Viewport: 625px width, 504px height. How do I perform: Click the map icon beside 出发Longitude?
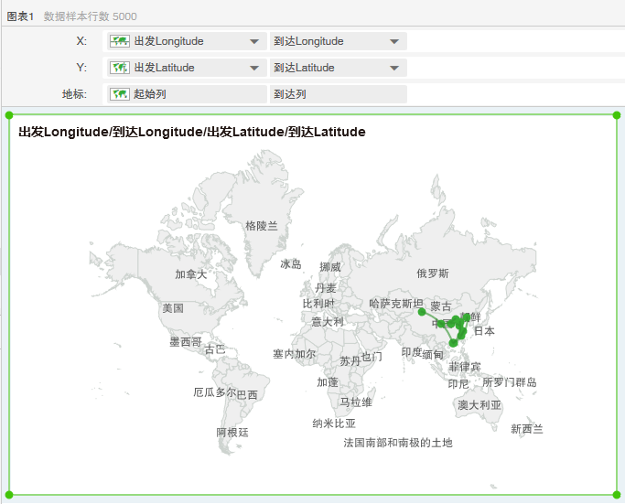(120, 41)
